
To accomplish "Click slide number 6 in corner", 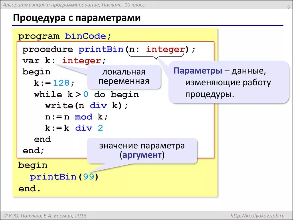I will click(288, 7).
